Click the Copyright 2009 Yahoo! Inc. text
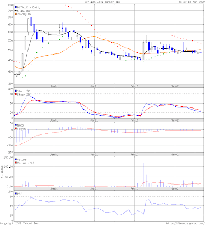 point(20,223)
